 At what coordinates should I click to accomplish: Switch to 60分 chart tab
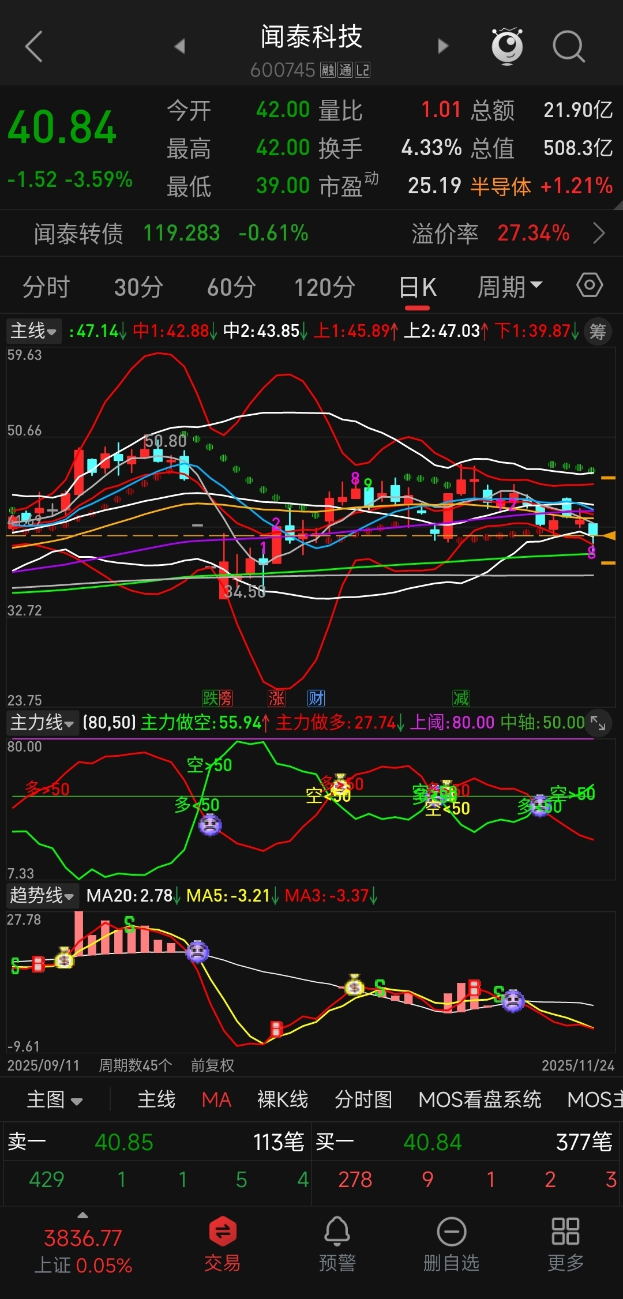(x=231, y=287)
